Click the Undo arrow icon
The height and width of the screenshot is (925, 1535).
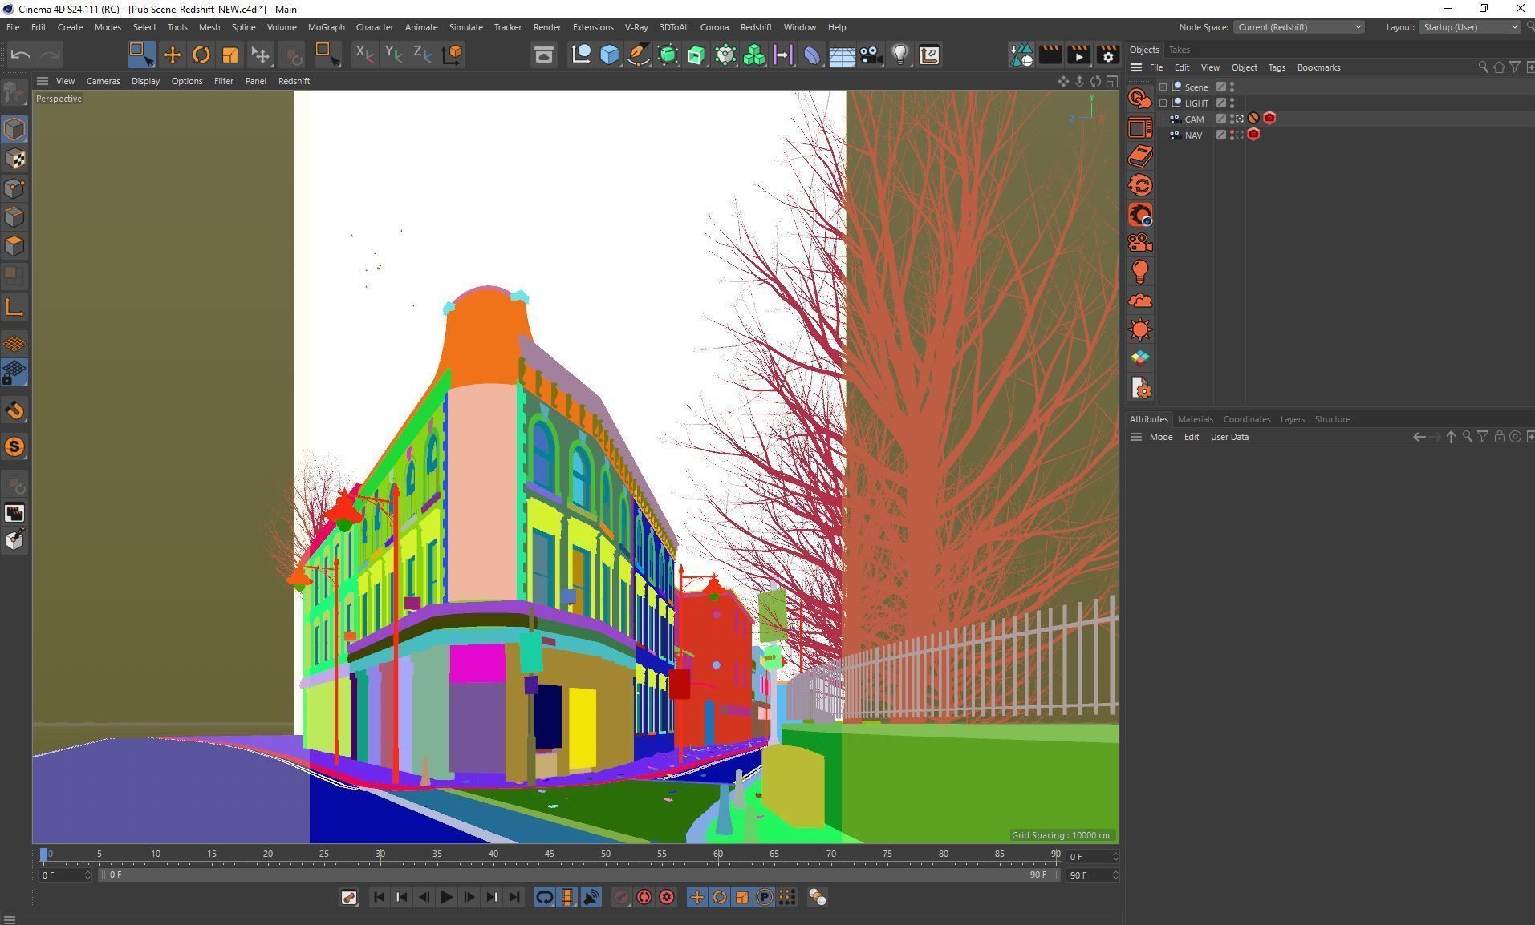tap(21, 55)
